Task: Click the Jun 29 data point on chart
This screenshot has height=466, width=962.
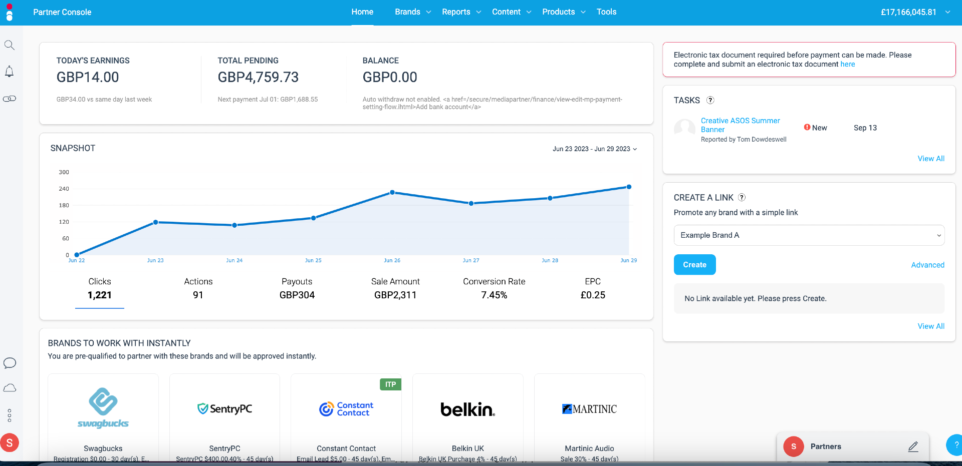Action: point(629,187)
